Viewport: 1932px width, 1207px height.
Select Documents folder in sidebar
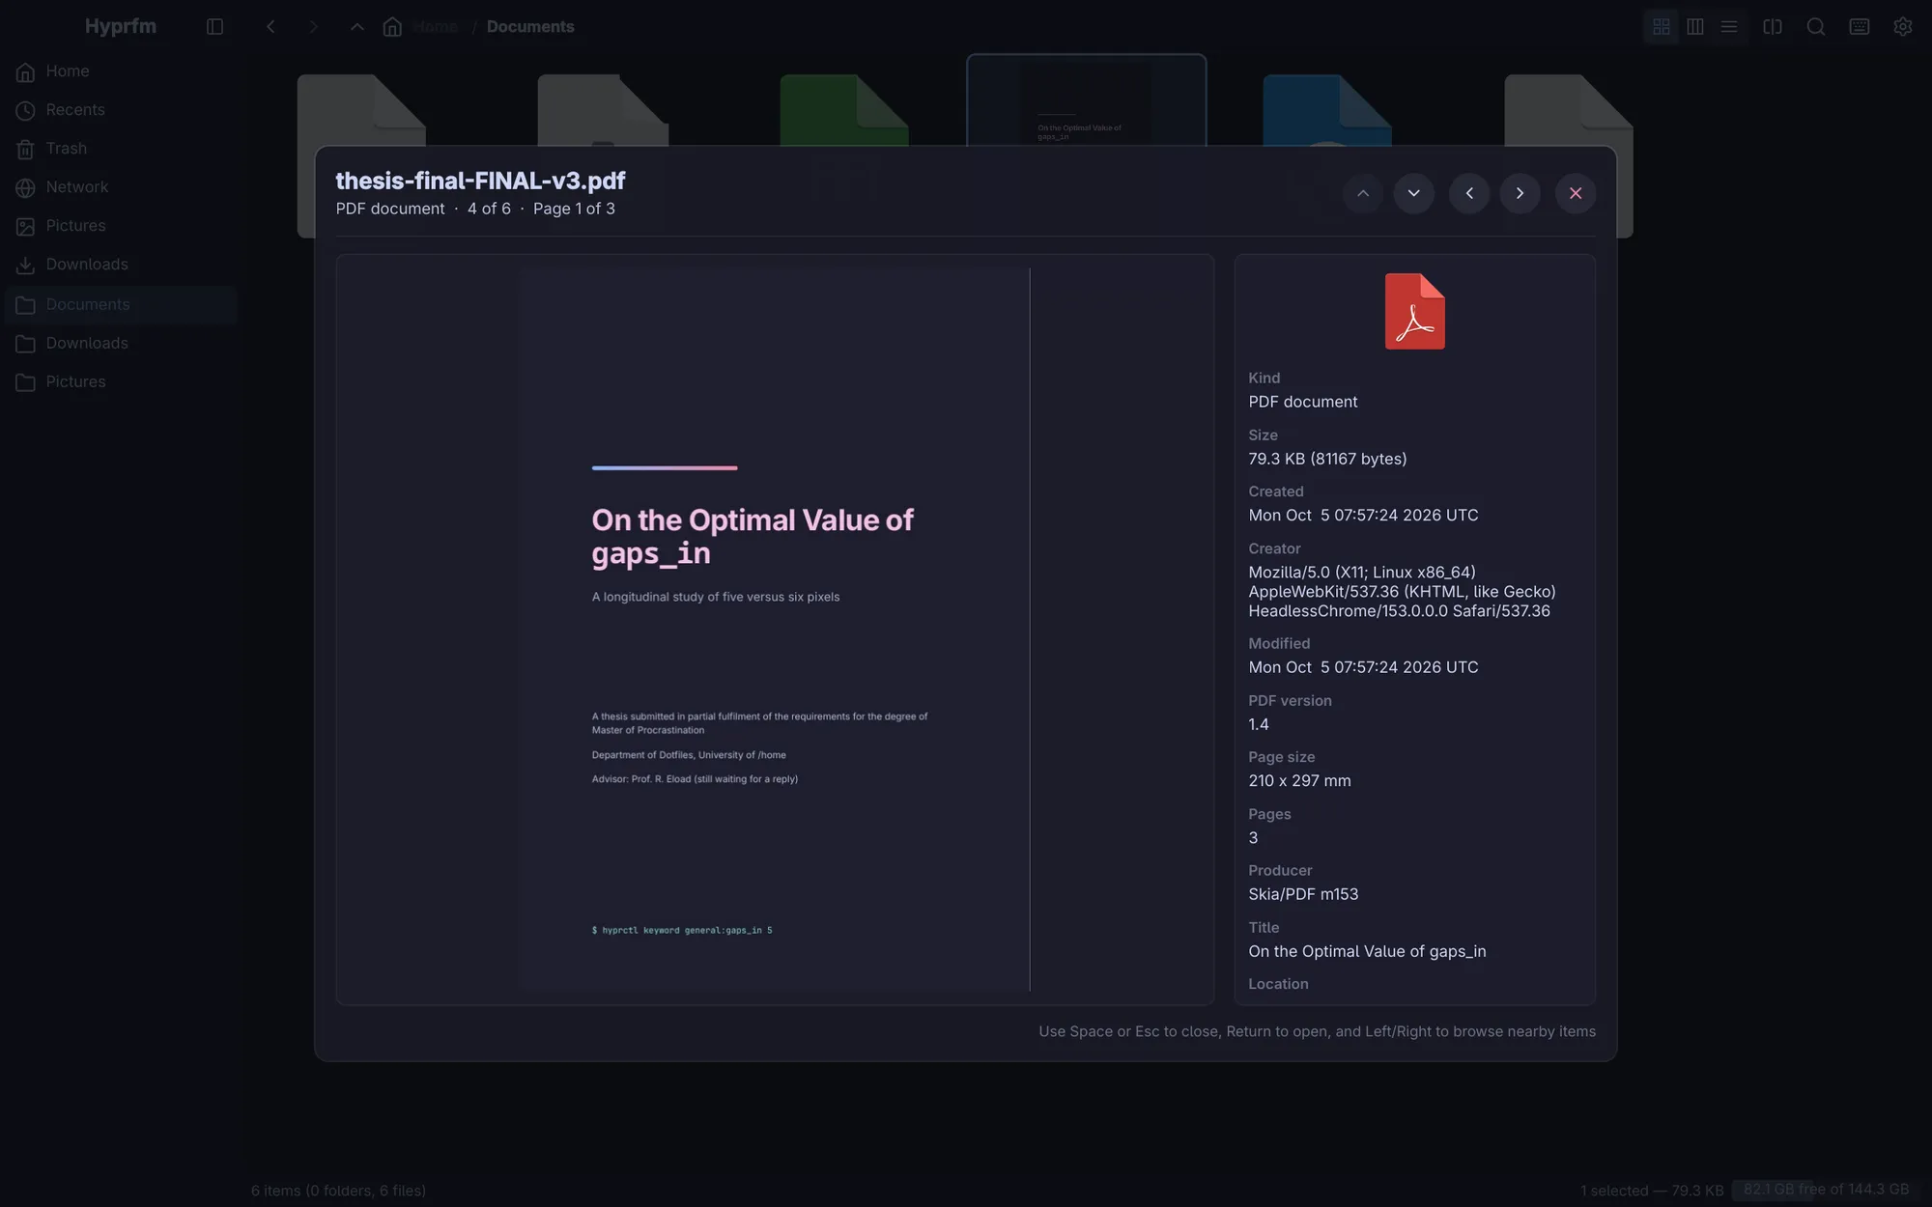pos(121,305)
